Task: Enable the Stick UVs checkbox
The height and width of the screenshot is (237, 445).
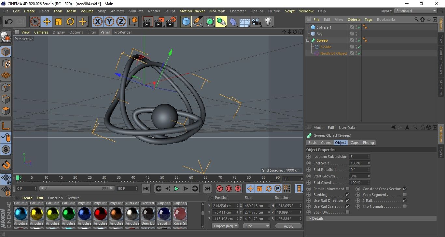Action: click(347, 212)
